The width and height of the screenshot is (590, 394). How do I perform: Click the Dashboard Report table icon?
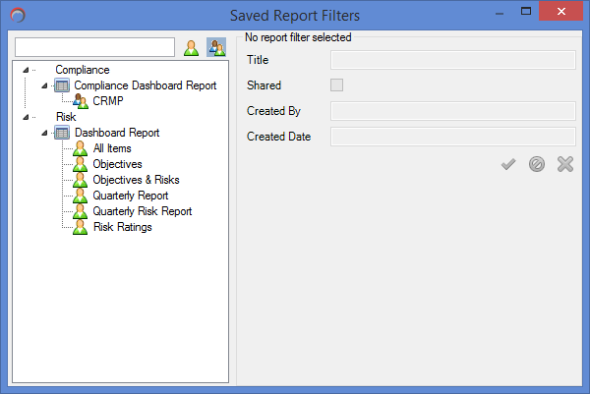pos(62,133)
